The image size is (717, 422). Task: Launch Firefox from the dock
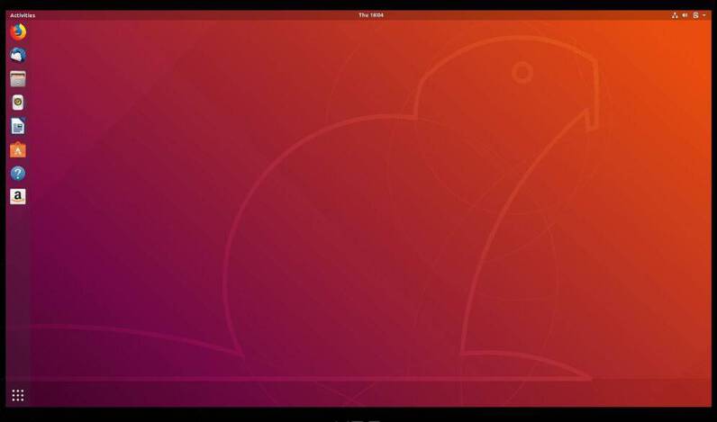(x=18, y=32)
